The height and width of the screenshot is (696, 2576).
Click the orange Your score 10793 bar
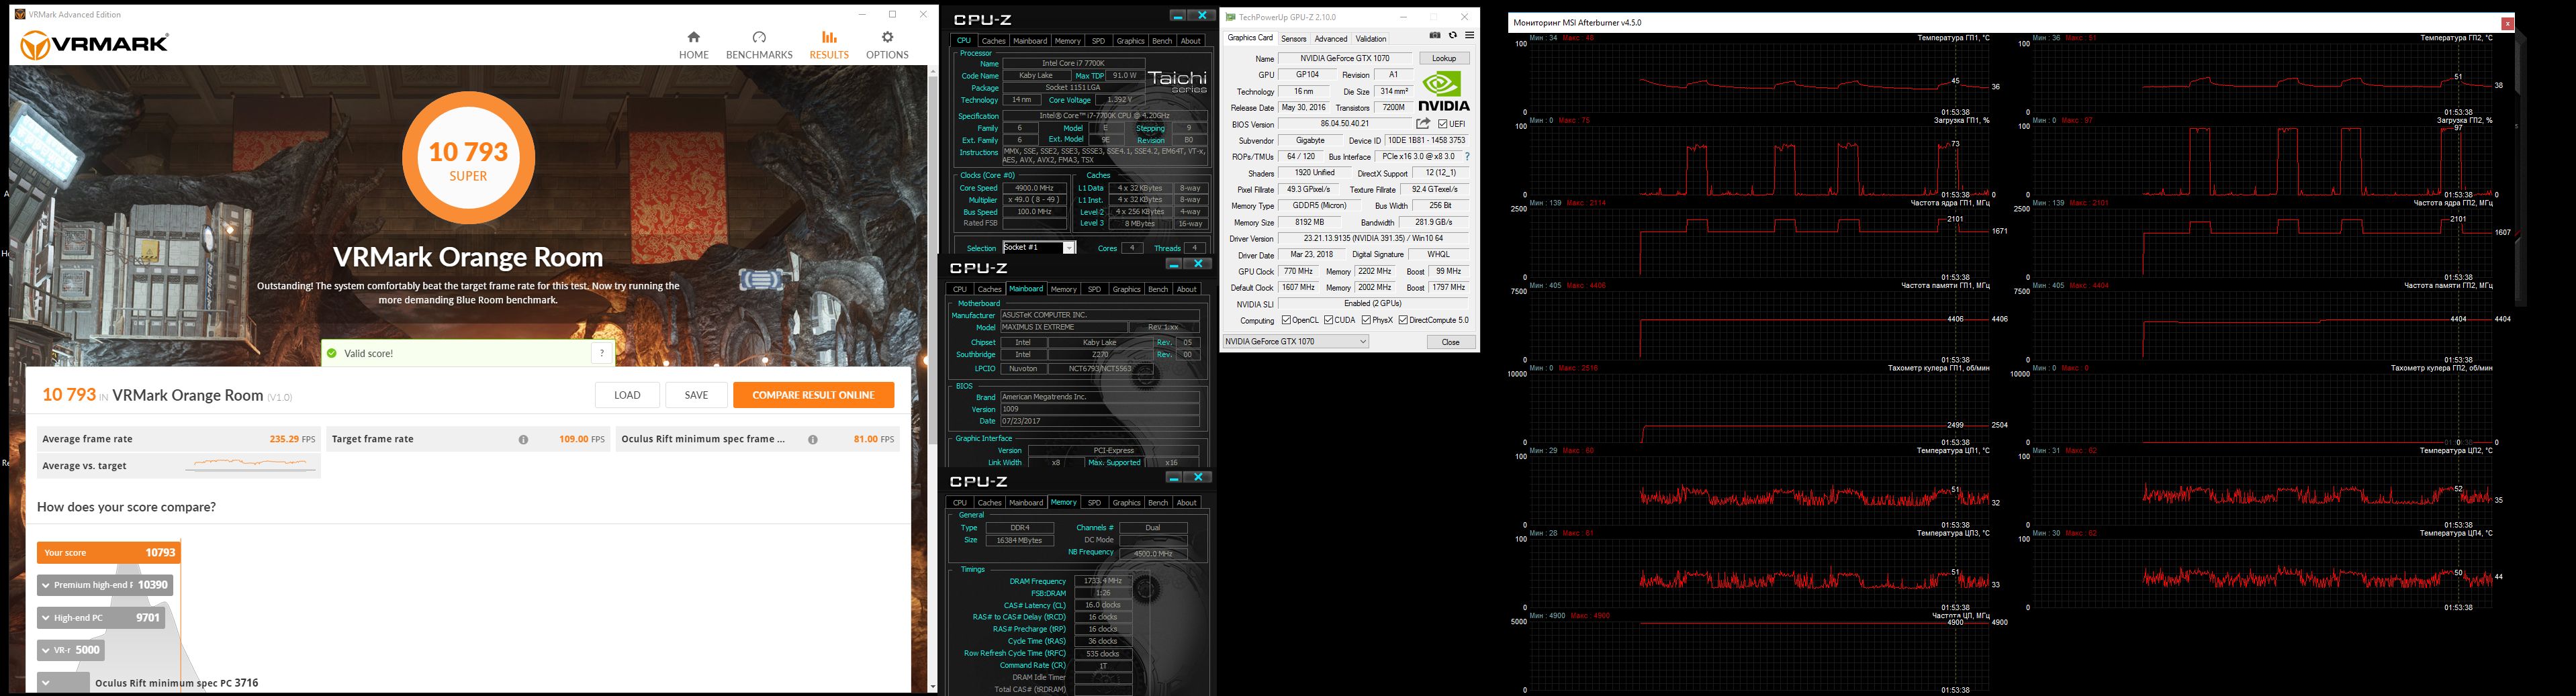[x=109, y=553]
